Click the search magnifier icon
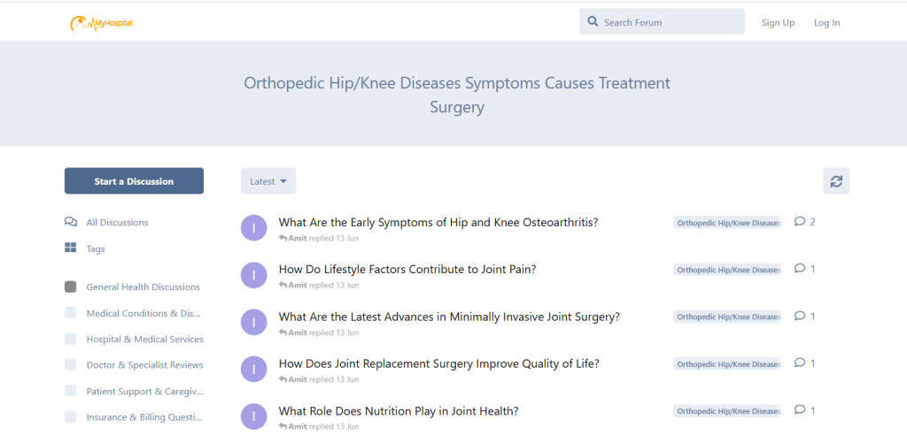Screen dimensions: 907x435 (x=593, y=22)
